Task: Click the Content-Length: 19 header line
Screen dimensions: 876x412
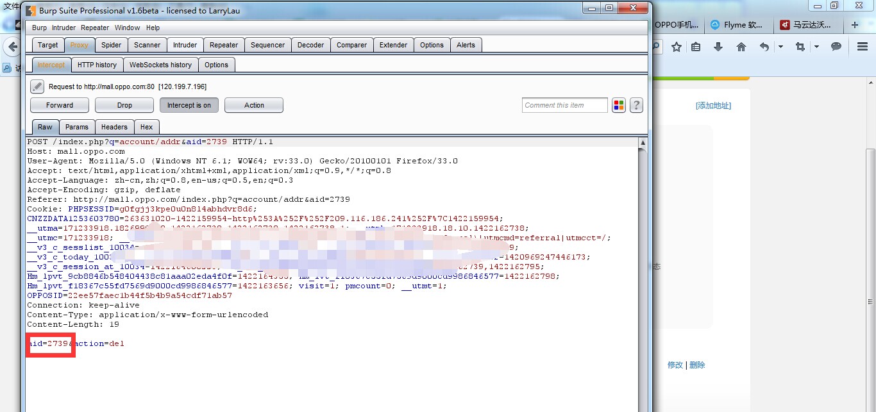Action: pyautogui.click(x=73, y=324)
